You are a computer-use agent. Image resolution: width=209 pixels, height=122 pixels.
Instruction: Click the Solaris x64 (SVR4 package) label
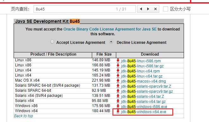39,96
